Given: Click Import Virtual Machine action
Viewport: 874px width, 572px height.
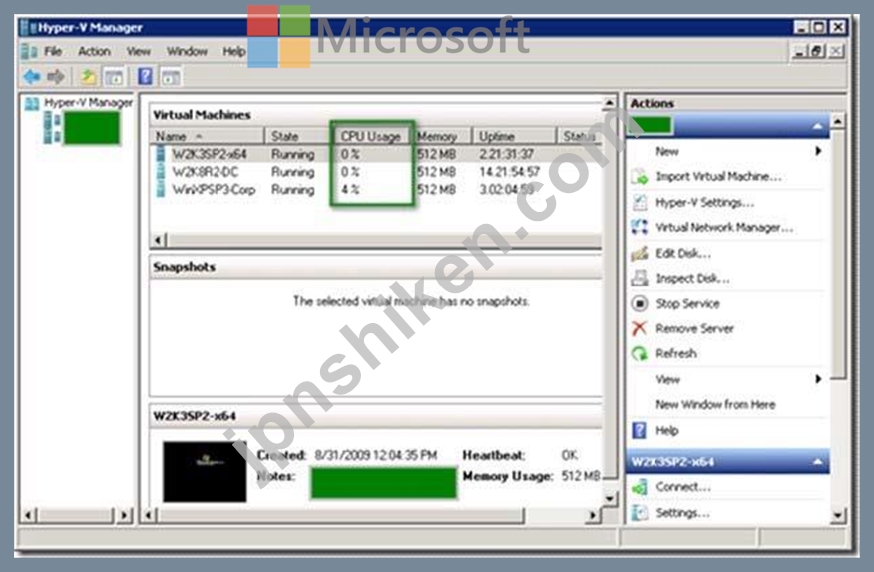Looking at the screenshot, I should click(718, 176).
